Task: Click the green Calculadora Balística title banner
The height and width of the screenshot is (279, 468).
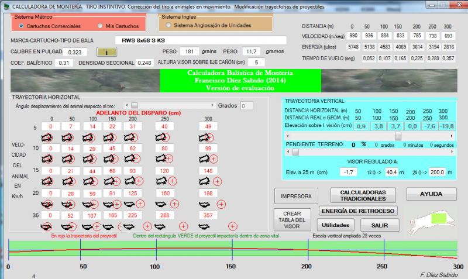Action: tap(242, 80)
